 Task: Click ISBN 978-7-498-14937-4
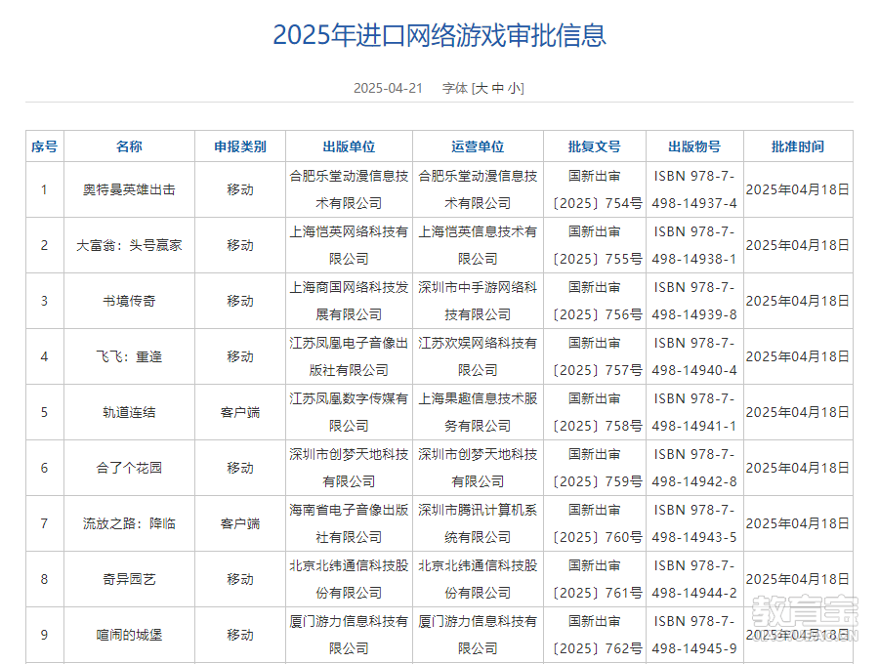pos(694,189)
